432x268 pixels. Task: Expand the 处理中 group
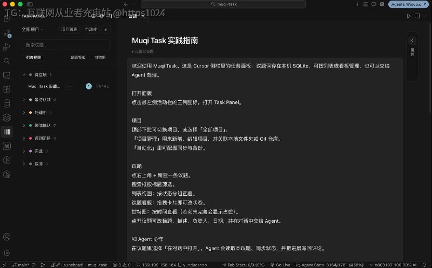tap(24, 113)
